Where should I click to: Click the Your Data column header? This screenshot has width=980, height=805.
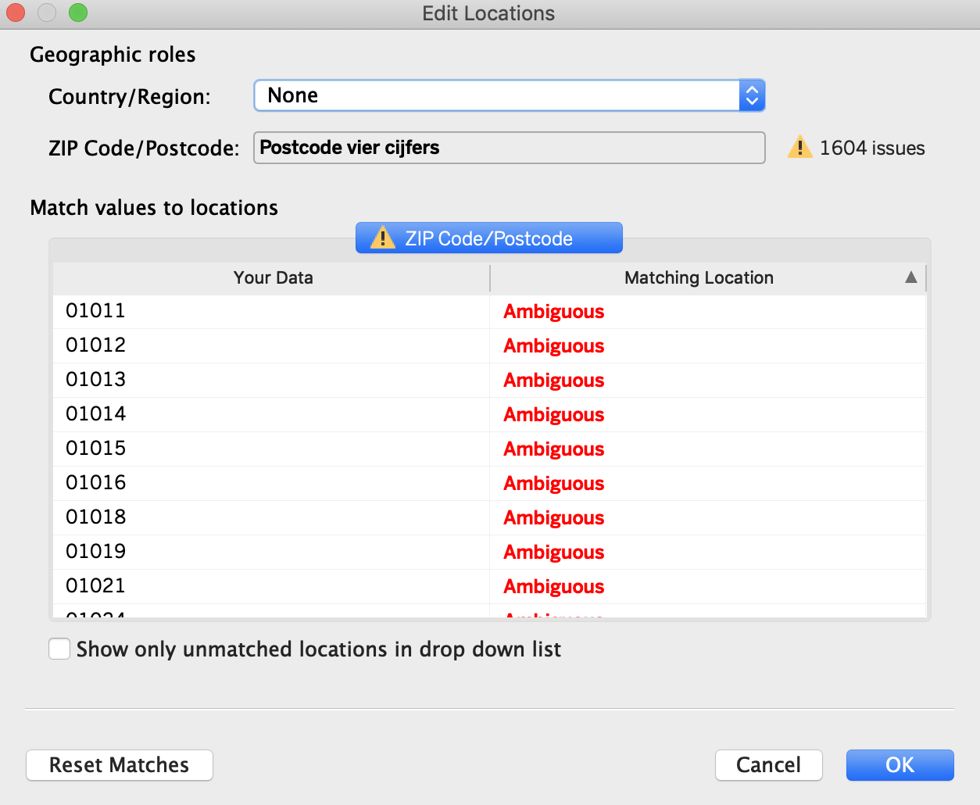273,278
